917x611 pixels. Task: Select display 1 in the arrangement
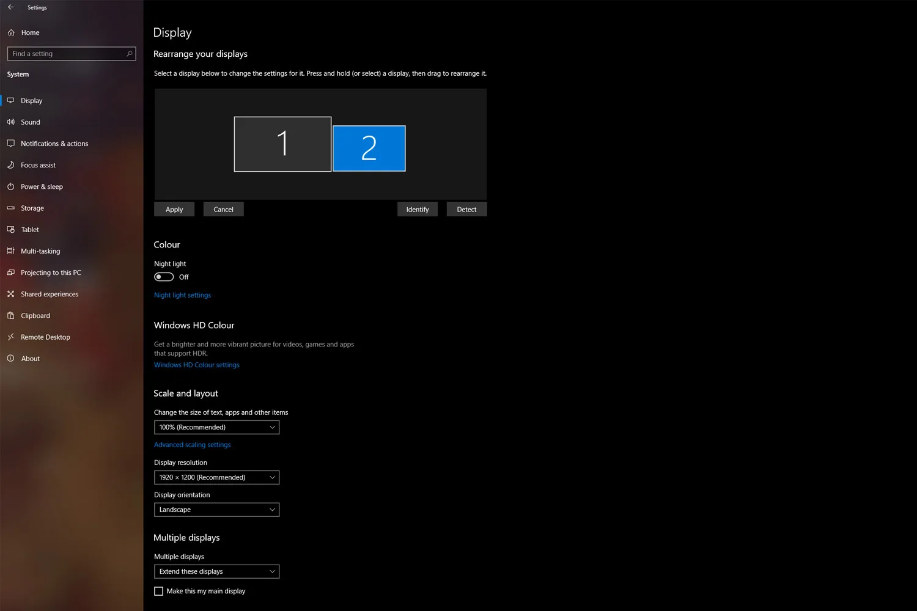(x=282, y=144)
